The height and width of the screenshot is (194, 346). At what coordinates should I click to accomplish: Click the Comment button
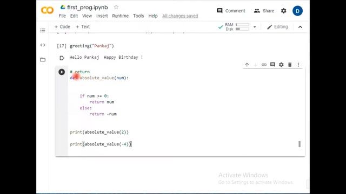(231, 11)
